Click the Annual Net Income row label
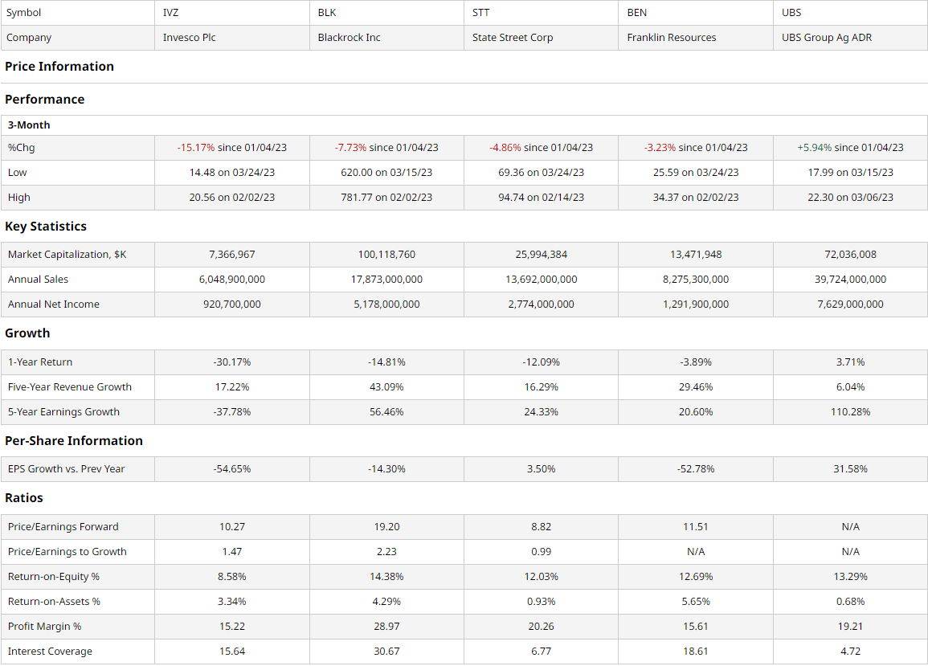The width and height of the screenshot is (928, 666). [48, 304]
